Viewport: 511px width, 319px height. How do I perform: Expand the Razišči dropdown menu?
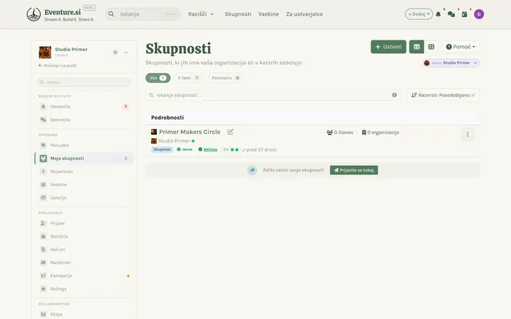pyautogui.click(x=201, y=14)
